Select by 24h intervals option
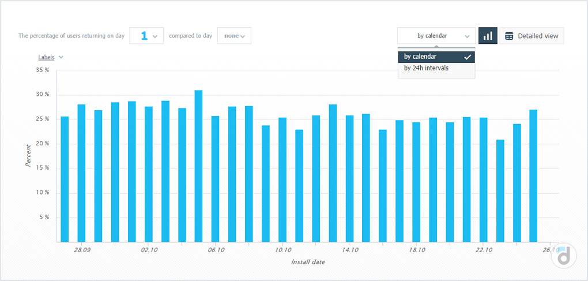 coord(427,68)
